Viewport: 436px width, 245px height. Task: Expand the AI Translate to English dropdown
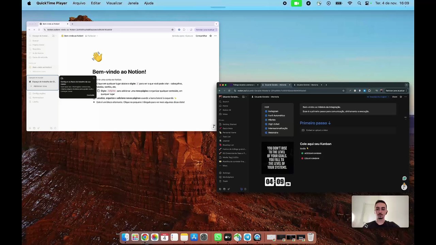click(x=378, y=97)
